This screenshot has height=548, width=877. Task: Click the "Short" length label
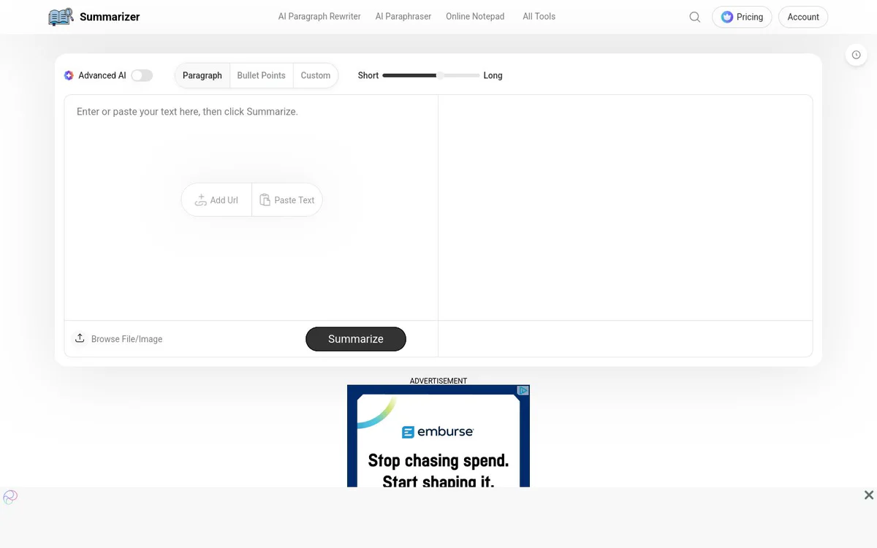[x=368, y=75]
